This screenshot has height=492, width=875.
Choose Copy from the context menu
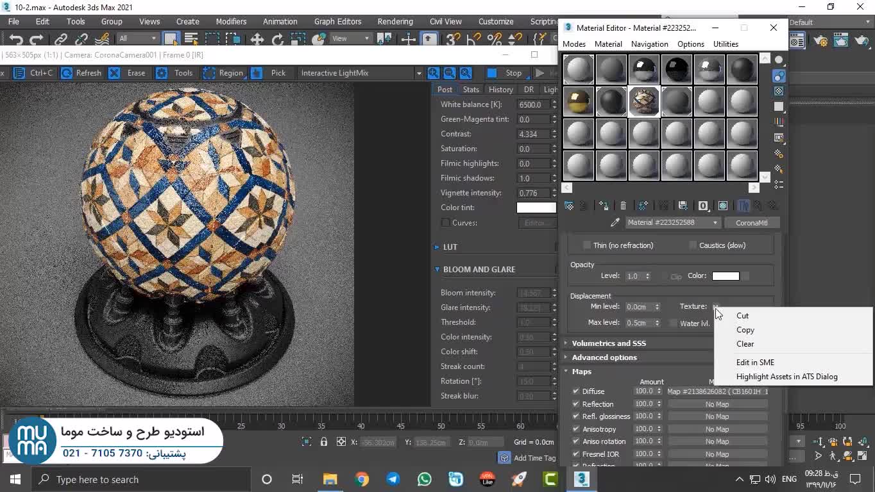[745, 330]
